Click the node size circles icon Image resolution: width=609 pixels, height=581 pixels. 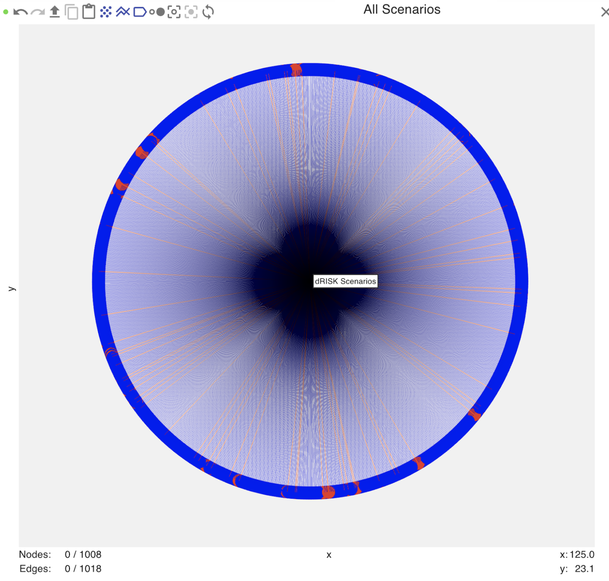(x=157, y=12)
